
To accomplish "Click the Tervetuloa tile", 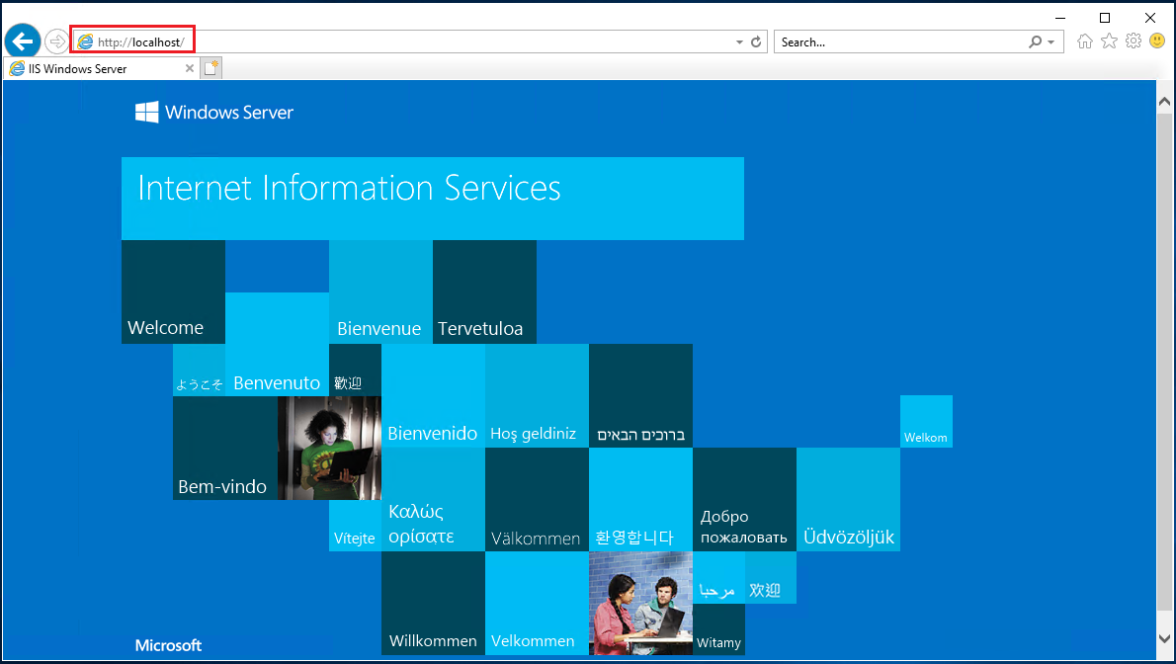I will [484, 291].
